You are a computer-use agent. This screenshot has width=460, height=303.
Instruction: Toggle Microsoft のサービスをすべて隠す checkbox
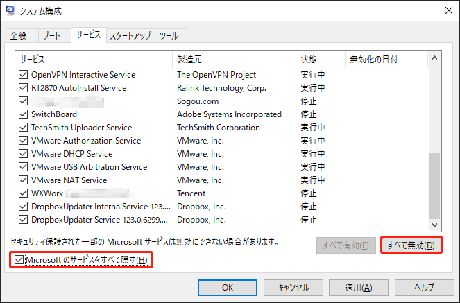(x=19, y=259)
